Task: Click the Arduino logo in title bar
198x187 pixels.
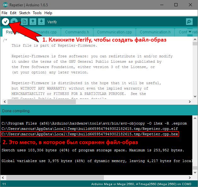Action: tap(5, 5)
